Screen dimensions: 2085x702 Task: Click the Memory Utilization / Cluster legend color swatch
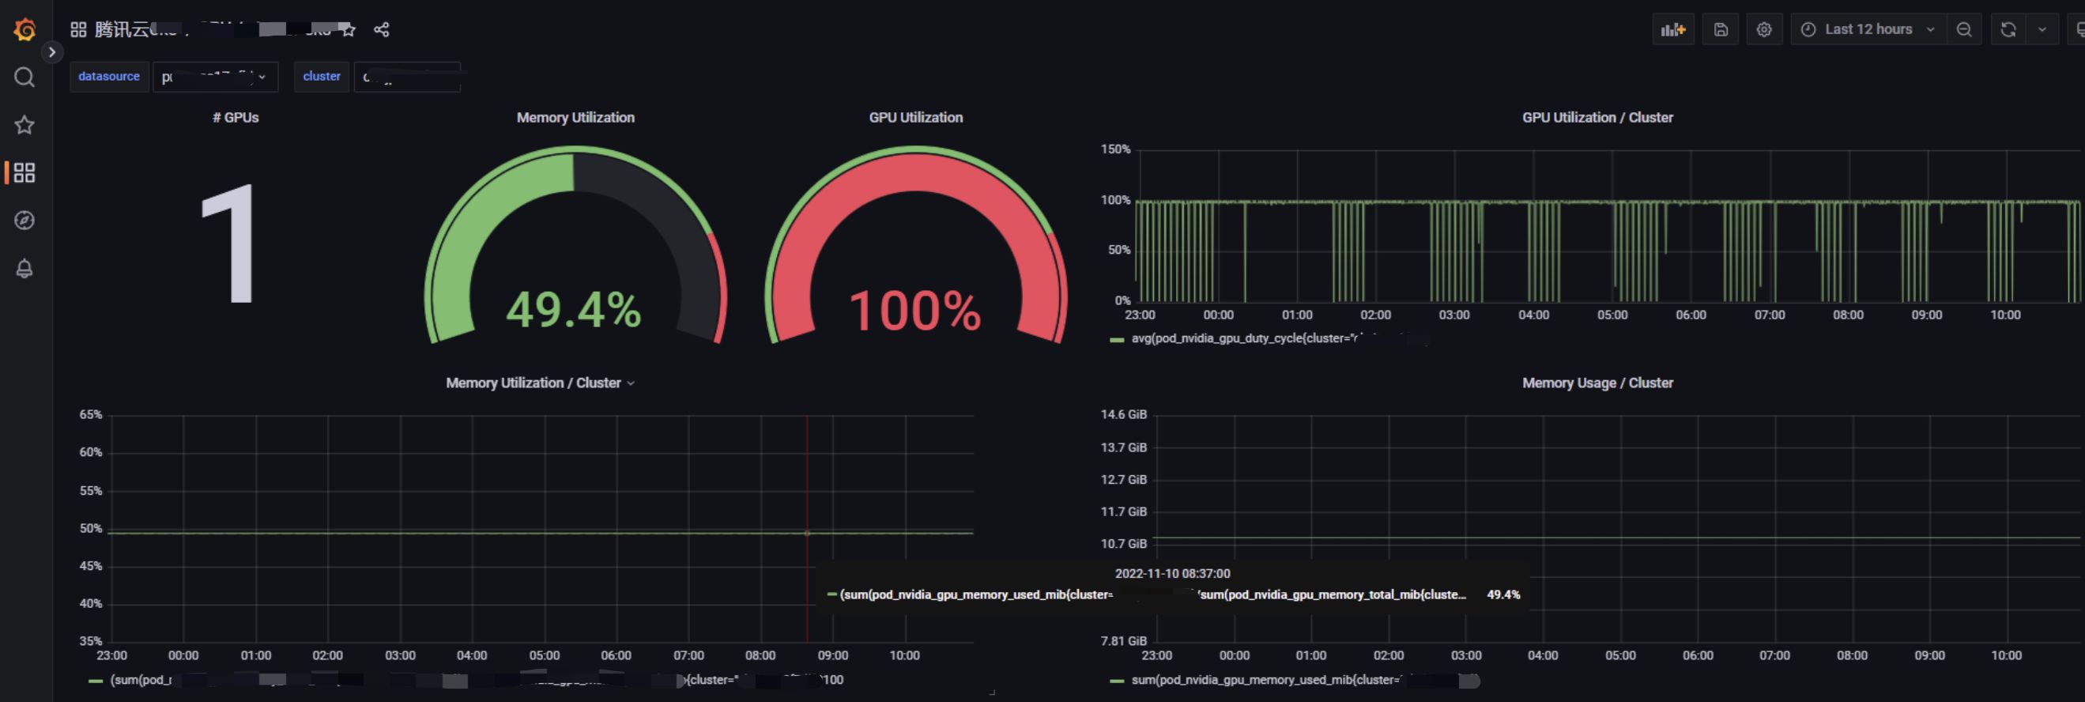click(96, 681)
